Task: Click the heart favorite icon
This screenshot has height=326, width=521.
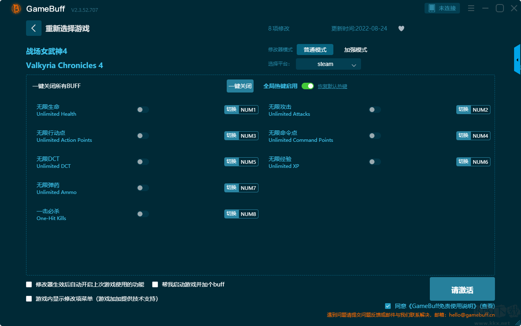Action: pyautogui.click(x=401, y=29)
